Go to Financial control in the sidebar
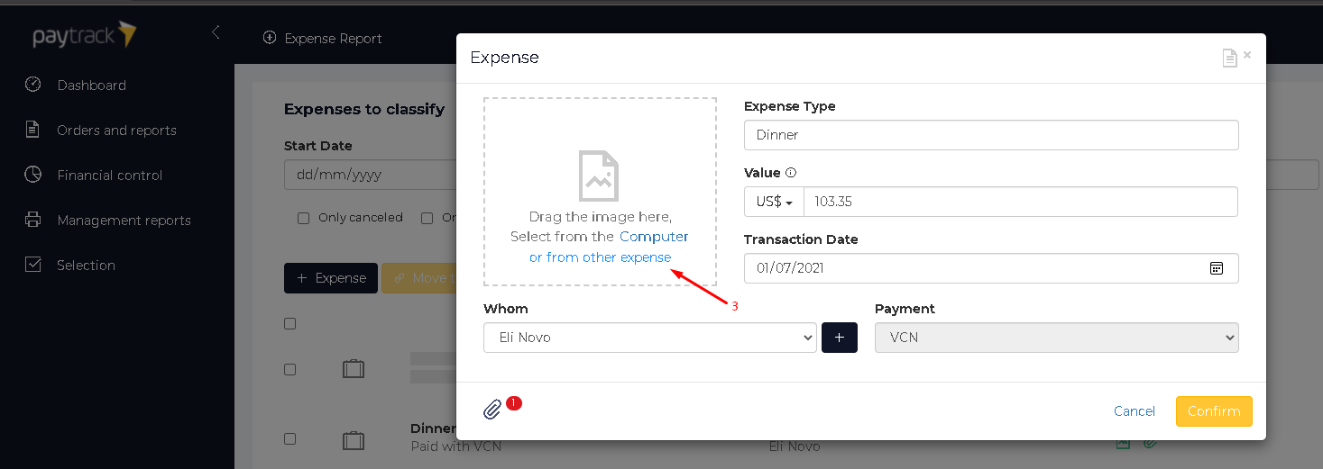The image size is (1323, 469). coord(109,176)
